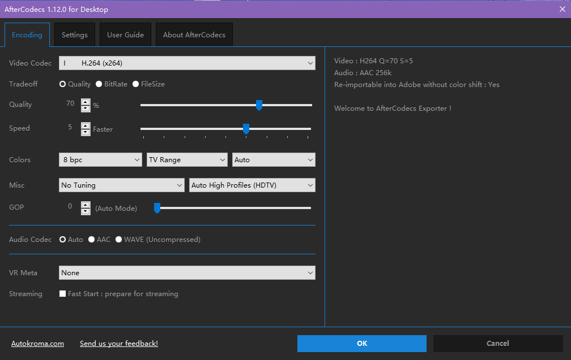
Task: Change the TV Range color option
Action: click(x=187, y=159)
